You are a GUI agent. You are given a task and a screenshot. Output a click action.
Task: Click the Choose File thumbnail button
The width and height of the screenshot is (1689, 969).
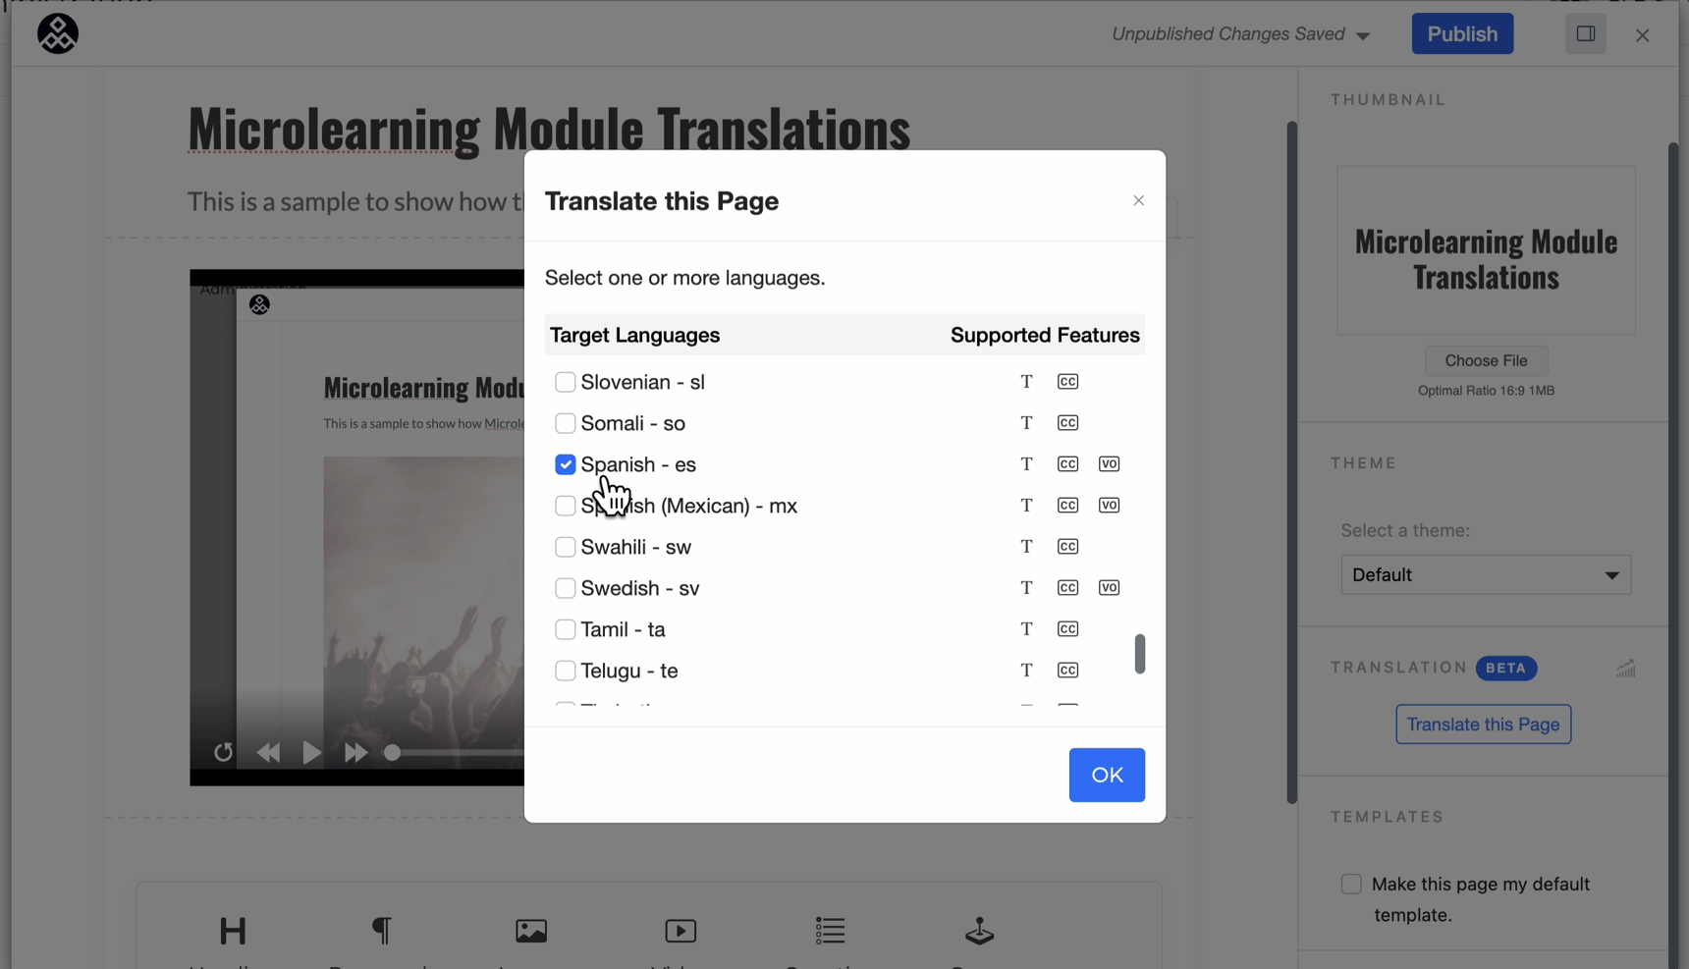pos(1486,360)
